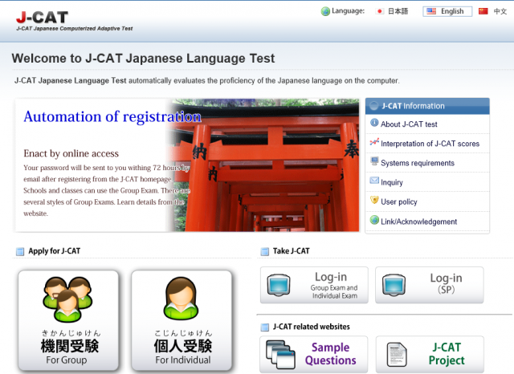This screenshot has width=514, height=374.
Task: Click the Japan flag icon
Action: coord(380,11)
